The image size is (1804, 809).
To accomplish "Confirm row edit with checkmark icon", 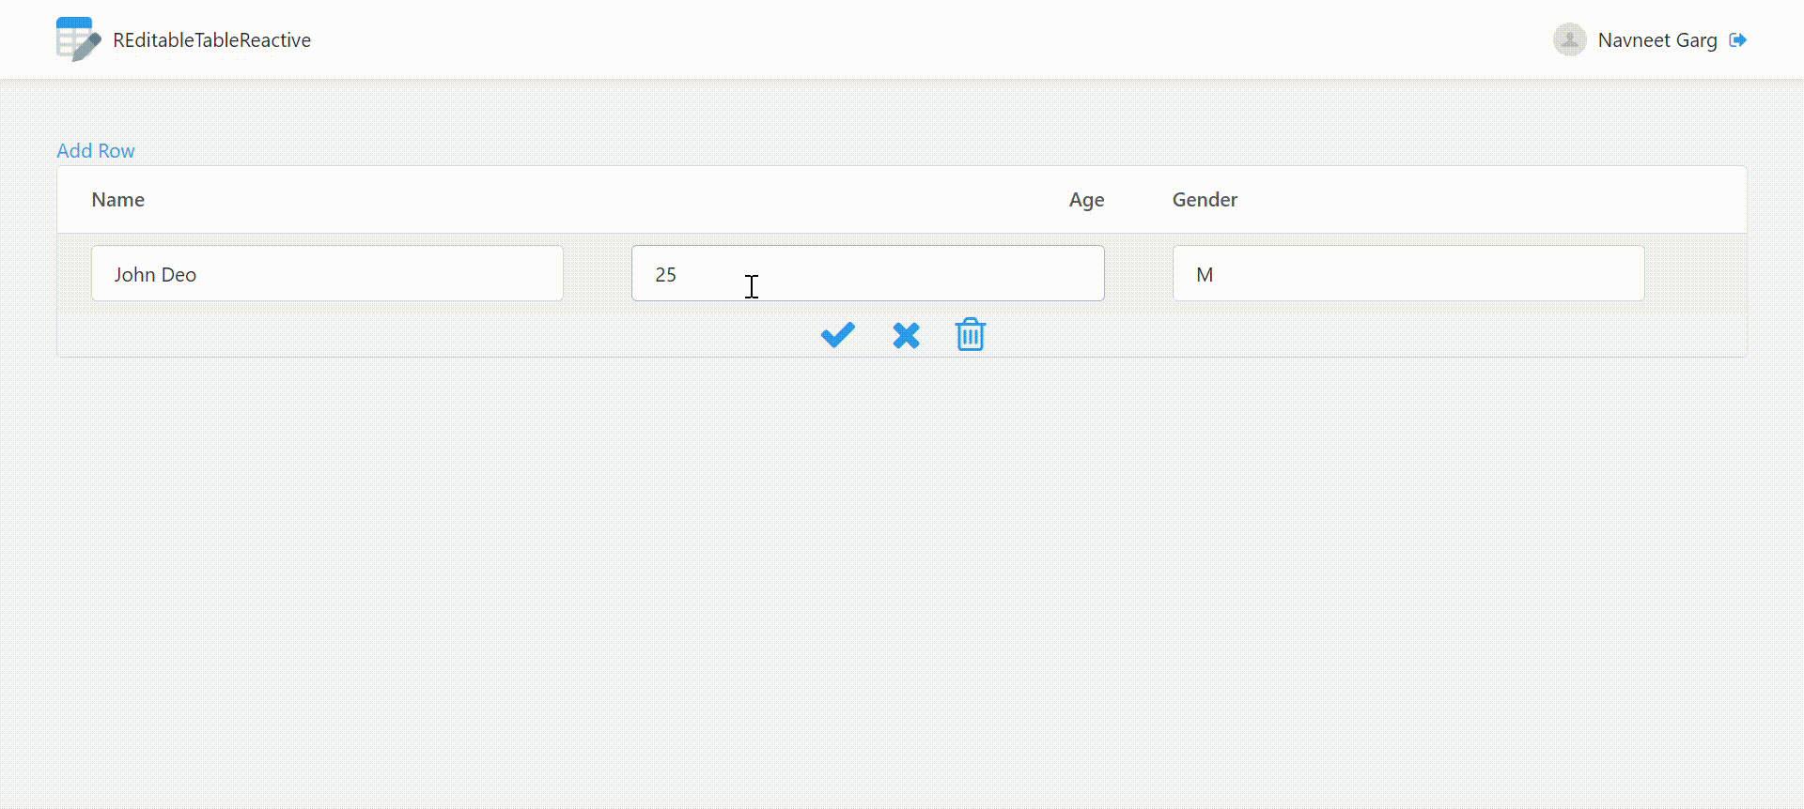I will pyautogui.click(x=838, y=335).
